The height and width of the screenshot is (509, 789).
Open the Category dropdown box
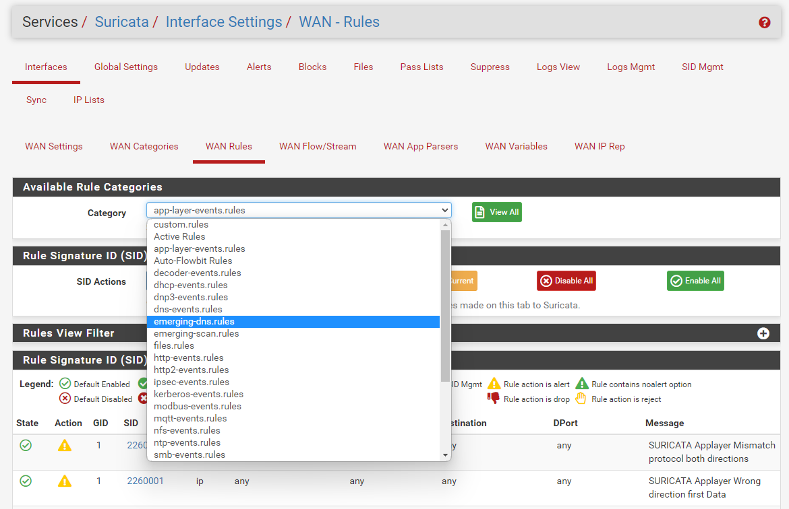click(x=299, y=210)
